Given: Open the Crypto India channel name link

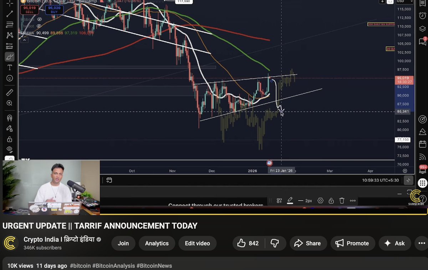Looking at the screenshot, I should click(x=59, y=240).
